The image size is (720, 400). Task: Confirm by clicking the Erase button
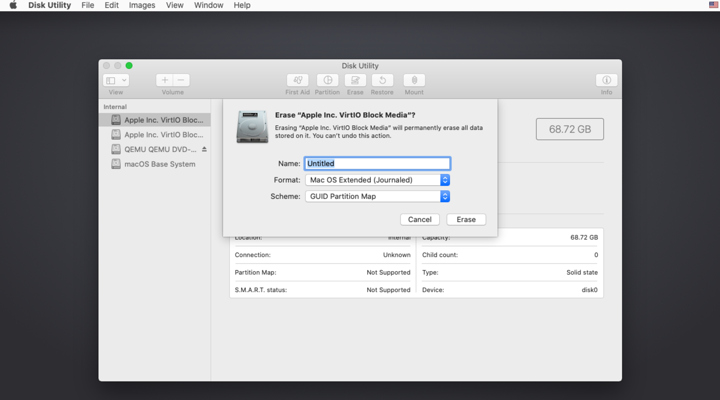point(466,219)
